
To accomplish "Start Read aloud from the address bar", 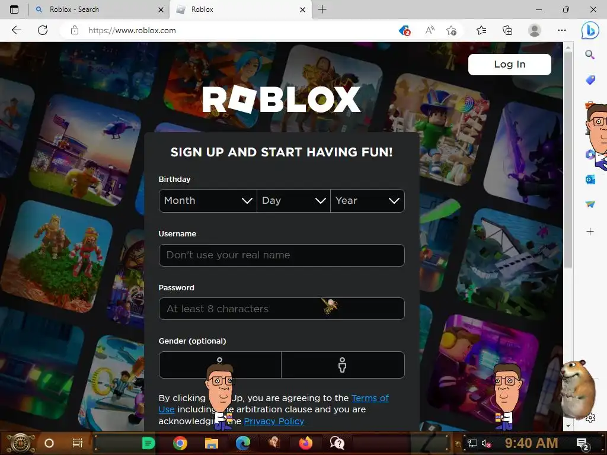I will click(430, 30).
